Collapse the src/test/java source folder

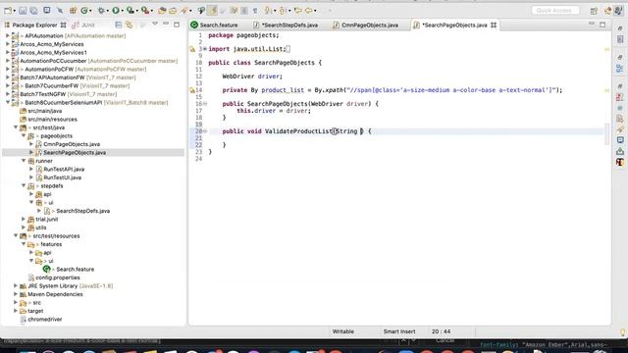point(16,127)
